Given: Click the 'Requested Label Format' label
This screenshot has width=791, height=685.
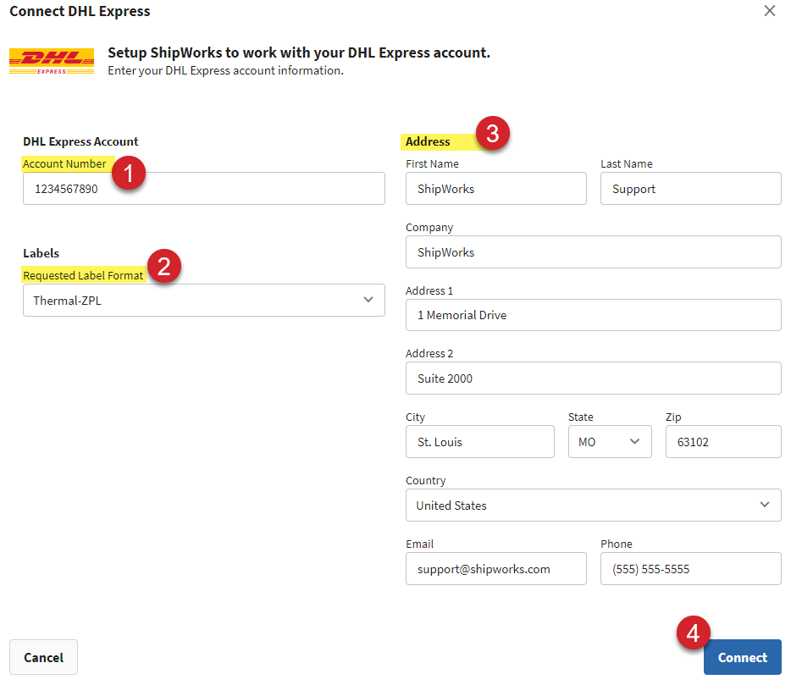Looking at the screenshot, I should 83,275.
